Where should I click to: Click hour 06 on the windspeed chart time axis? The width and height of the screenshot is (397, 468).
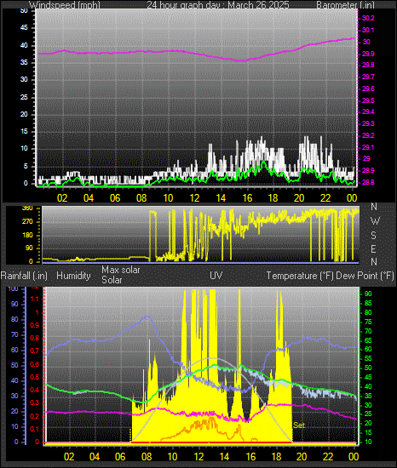115,198
